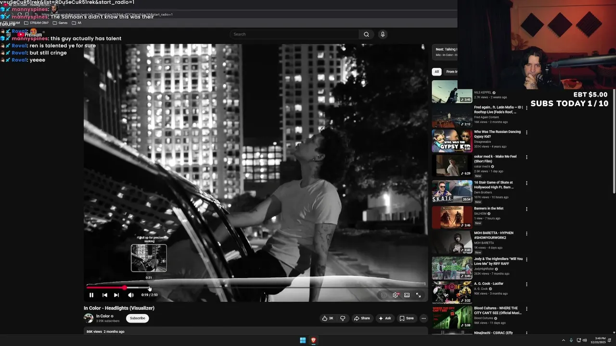
Task: Open 'A. G. Cook - Lucifer' title
Action: point(488,284)
